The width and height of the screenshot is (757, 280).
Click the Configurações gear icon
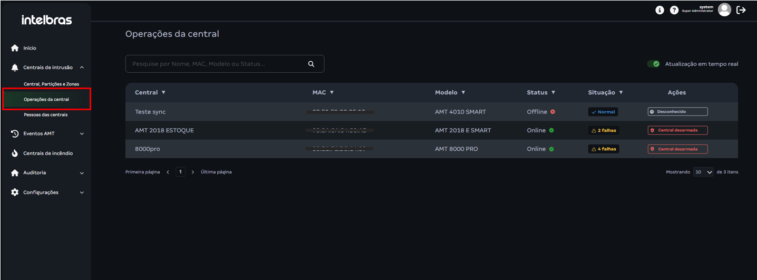[15, 192]
